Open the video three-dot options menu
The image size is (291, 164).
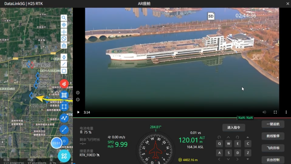[286, 112]
